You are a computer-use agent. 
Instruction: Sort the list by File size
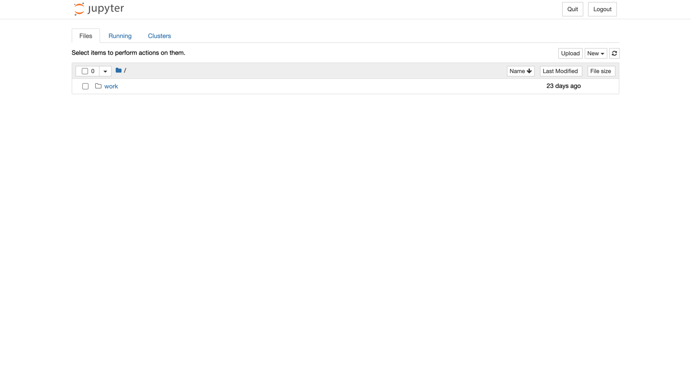pyautogui.click(x=601, y=71)
